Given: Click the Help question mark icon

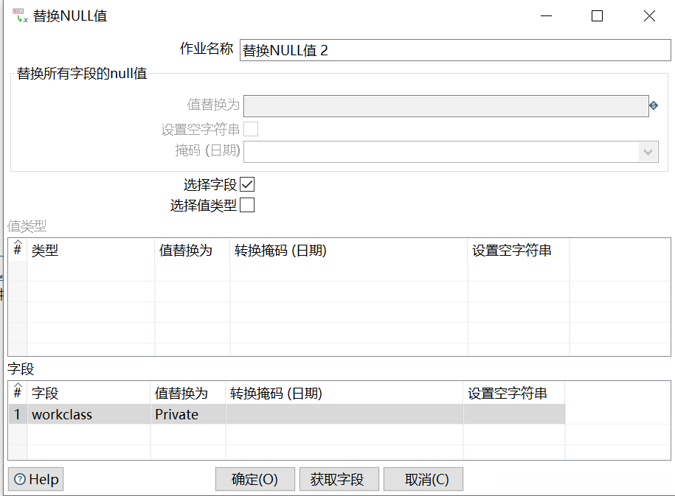Looking at the screenshot, I should coord(20,480).
